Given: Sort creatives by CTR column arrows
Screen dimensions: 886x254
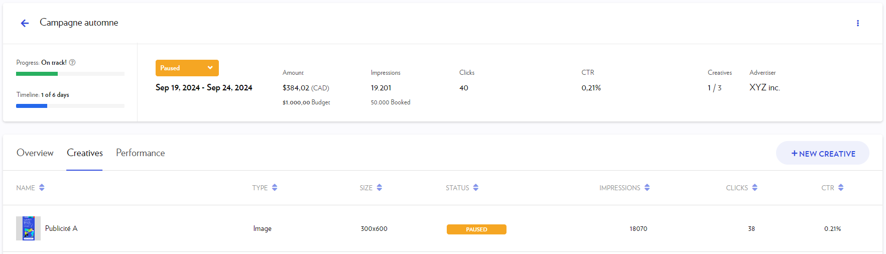Looking at the screenshot, I should pos(841,188).
